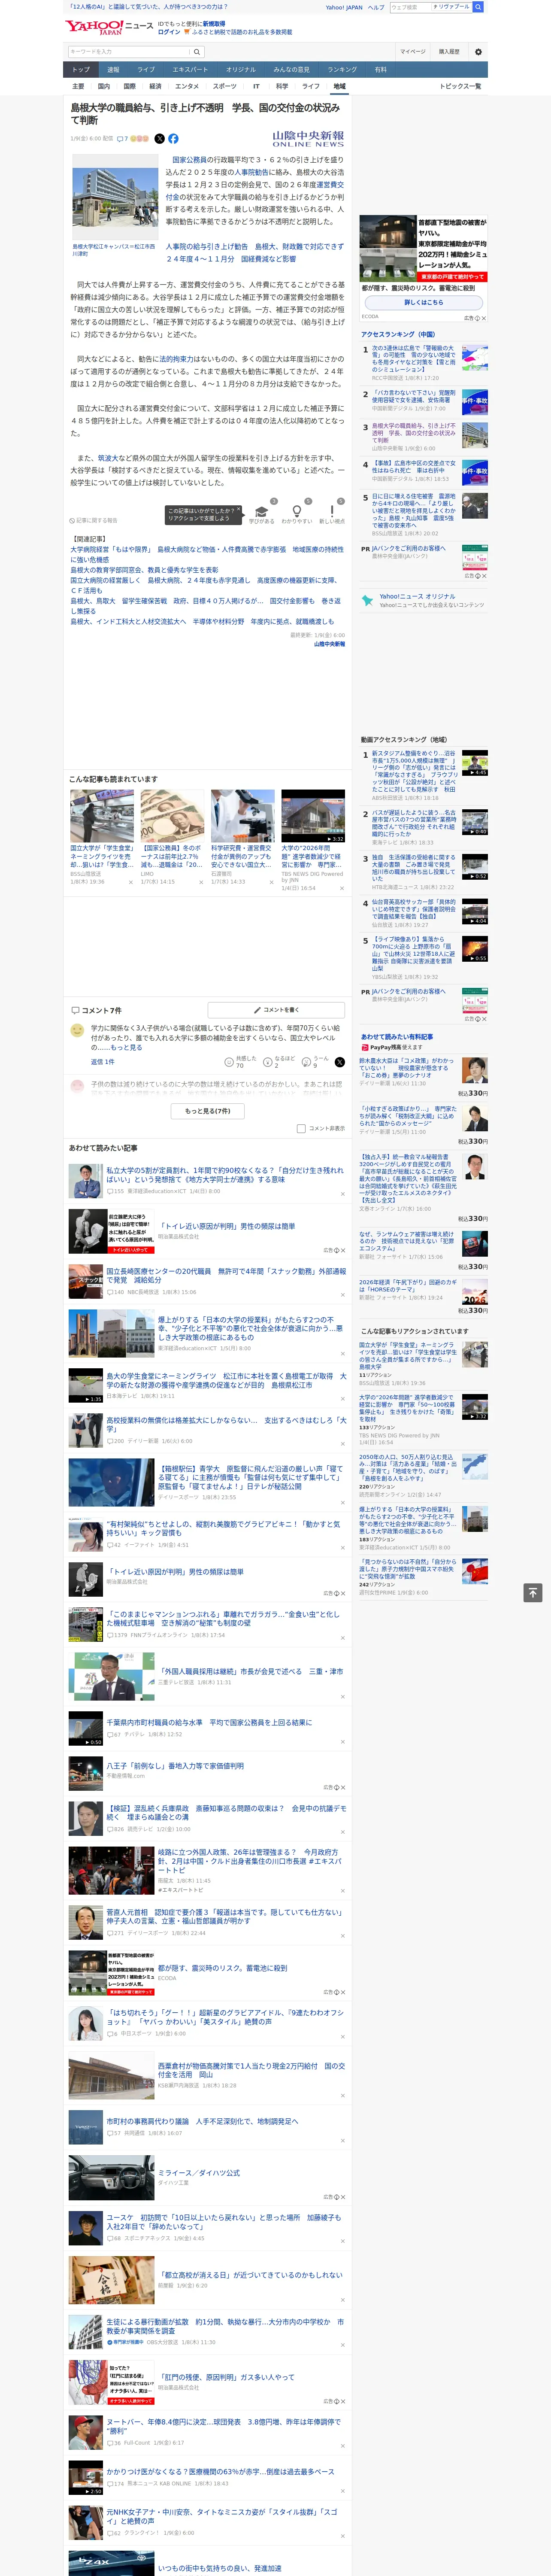
Task: Open the 山陰中央新報 link under the article
Action: [329, 644]
